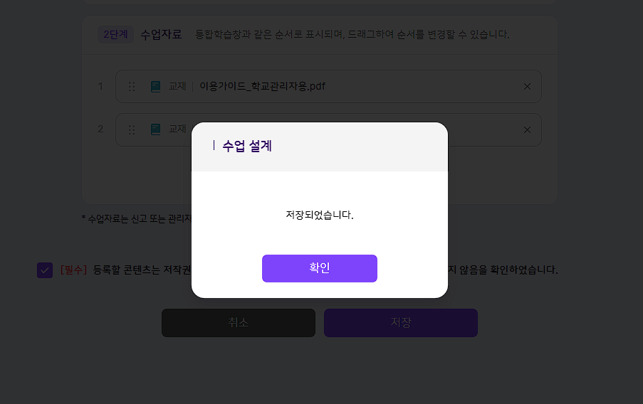
Task: Select the 이용가이드_학교관리자용.pdf file name
Action: [x=262, y=87]
